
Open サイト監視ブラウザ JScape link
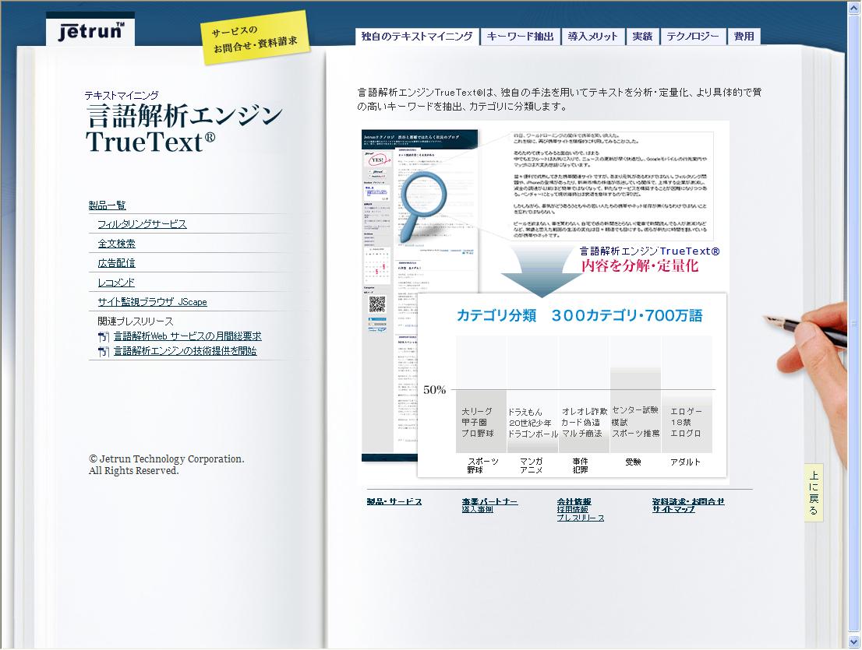(x=152, y=301)
